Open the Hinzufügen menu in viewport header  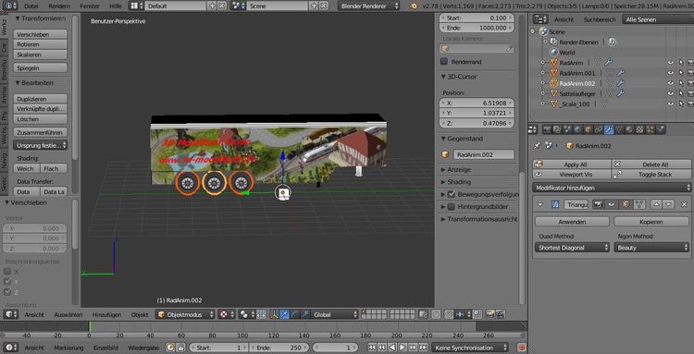(106, 314)
